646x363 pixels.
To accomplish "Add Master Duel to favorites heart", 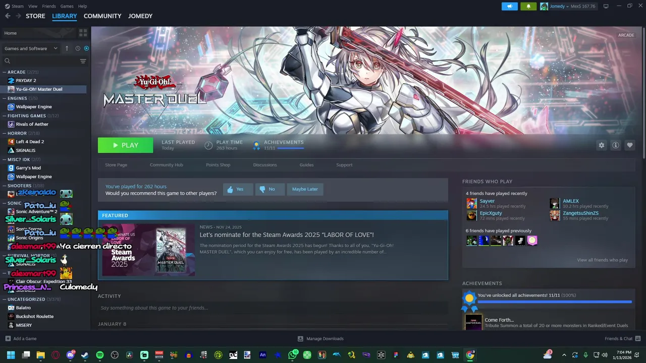I will (630, 145).
